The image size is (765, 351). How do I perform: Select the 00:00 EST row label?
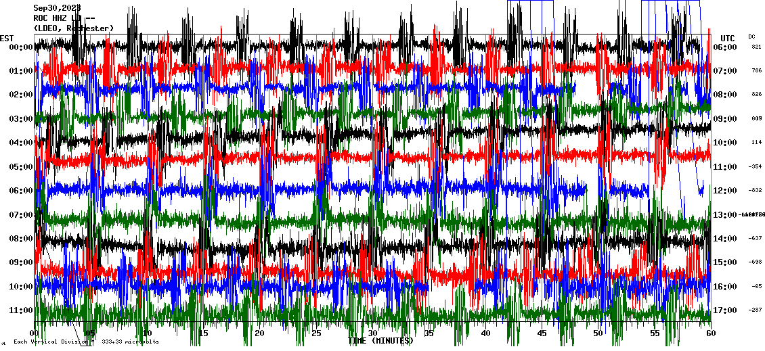[21, 47]
